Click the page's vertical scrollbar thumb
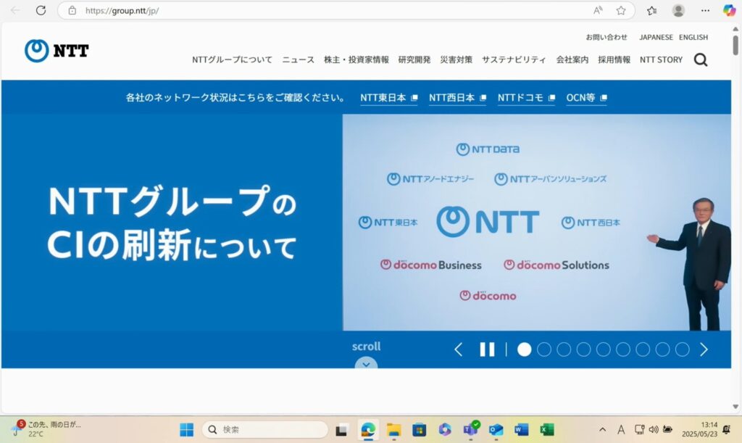 click(x=735, y=45)
